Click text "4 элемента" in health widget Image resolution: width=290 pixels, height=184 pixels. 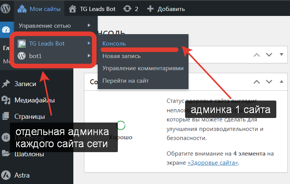click(249, 154)
